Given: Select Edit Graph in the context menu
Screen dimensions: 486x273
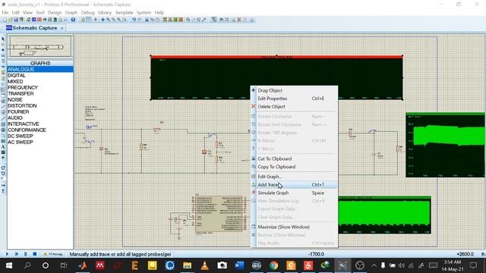Looking at the screenshot, I should [294, 177].
